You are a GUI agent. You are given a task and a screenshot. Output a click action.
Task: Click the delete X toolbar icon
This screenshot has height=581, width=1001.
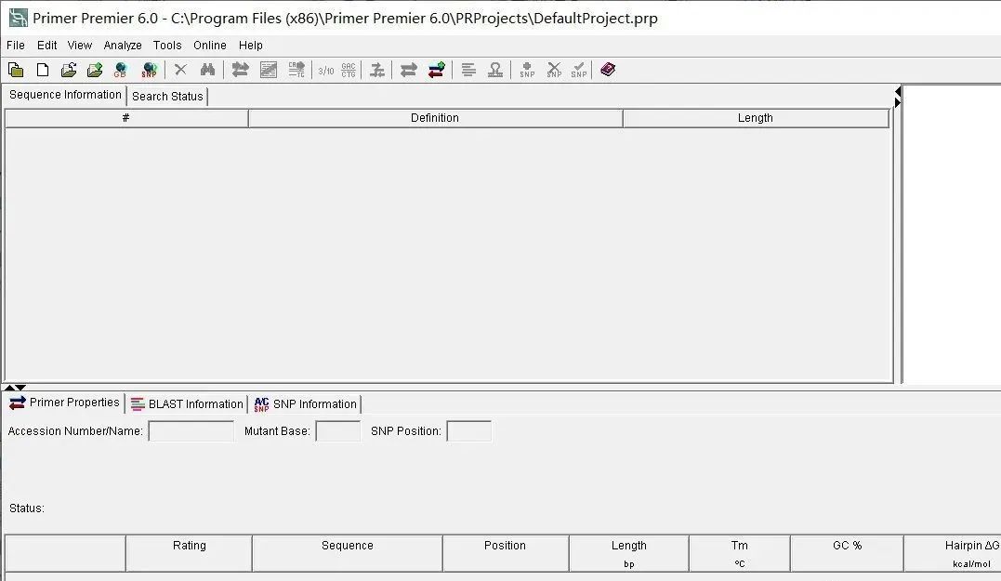(180, 70)
